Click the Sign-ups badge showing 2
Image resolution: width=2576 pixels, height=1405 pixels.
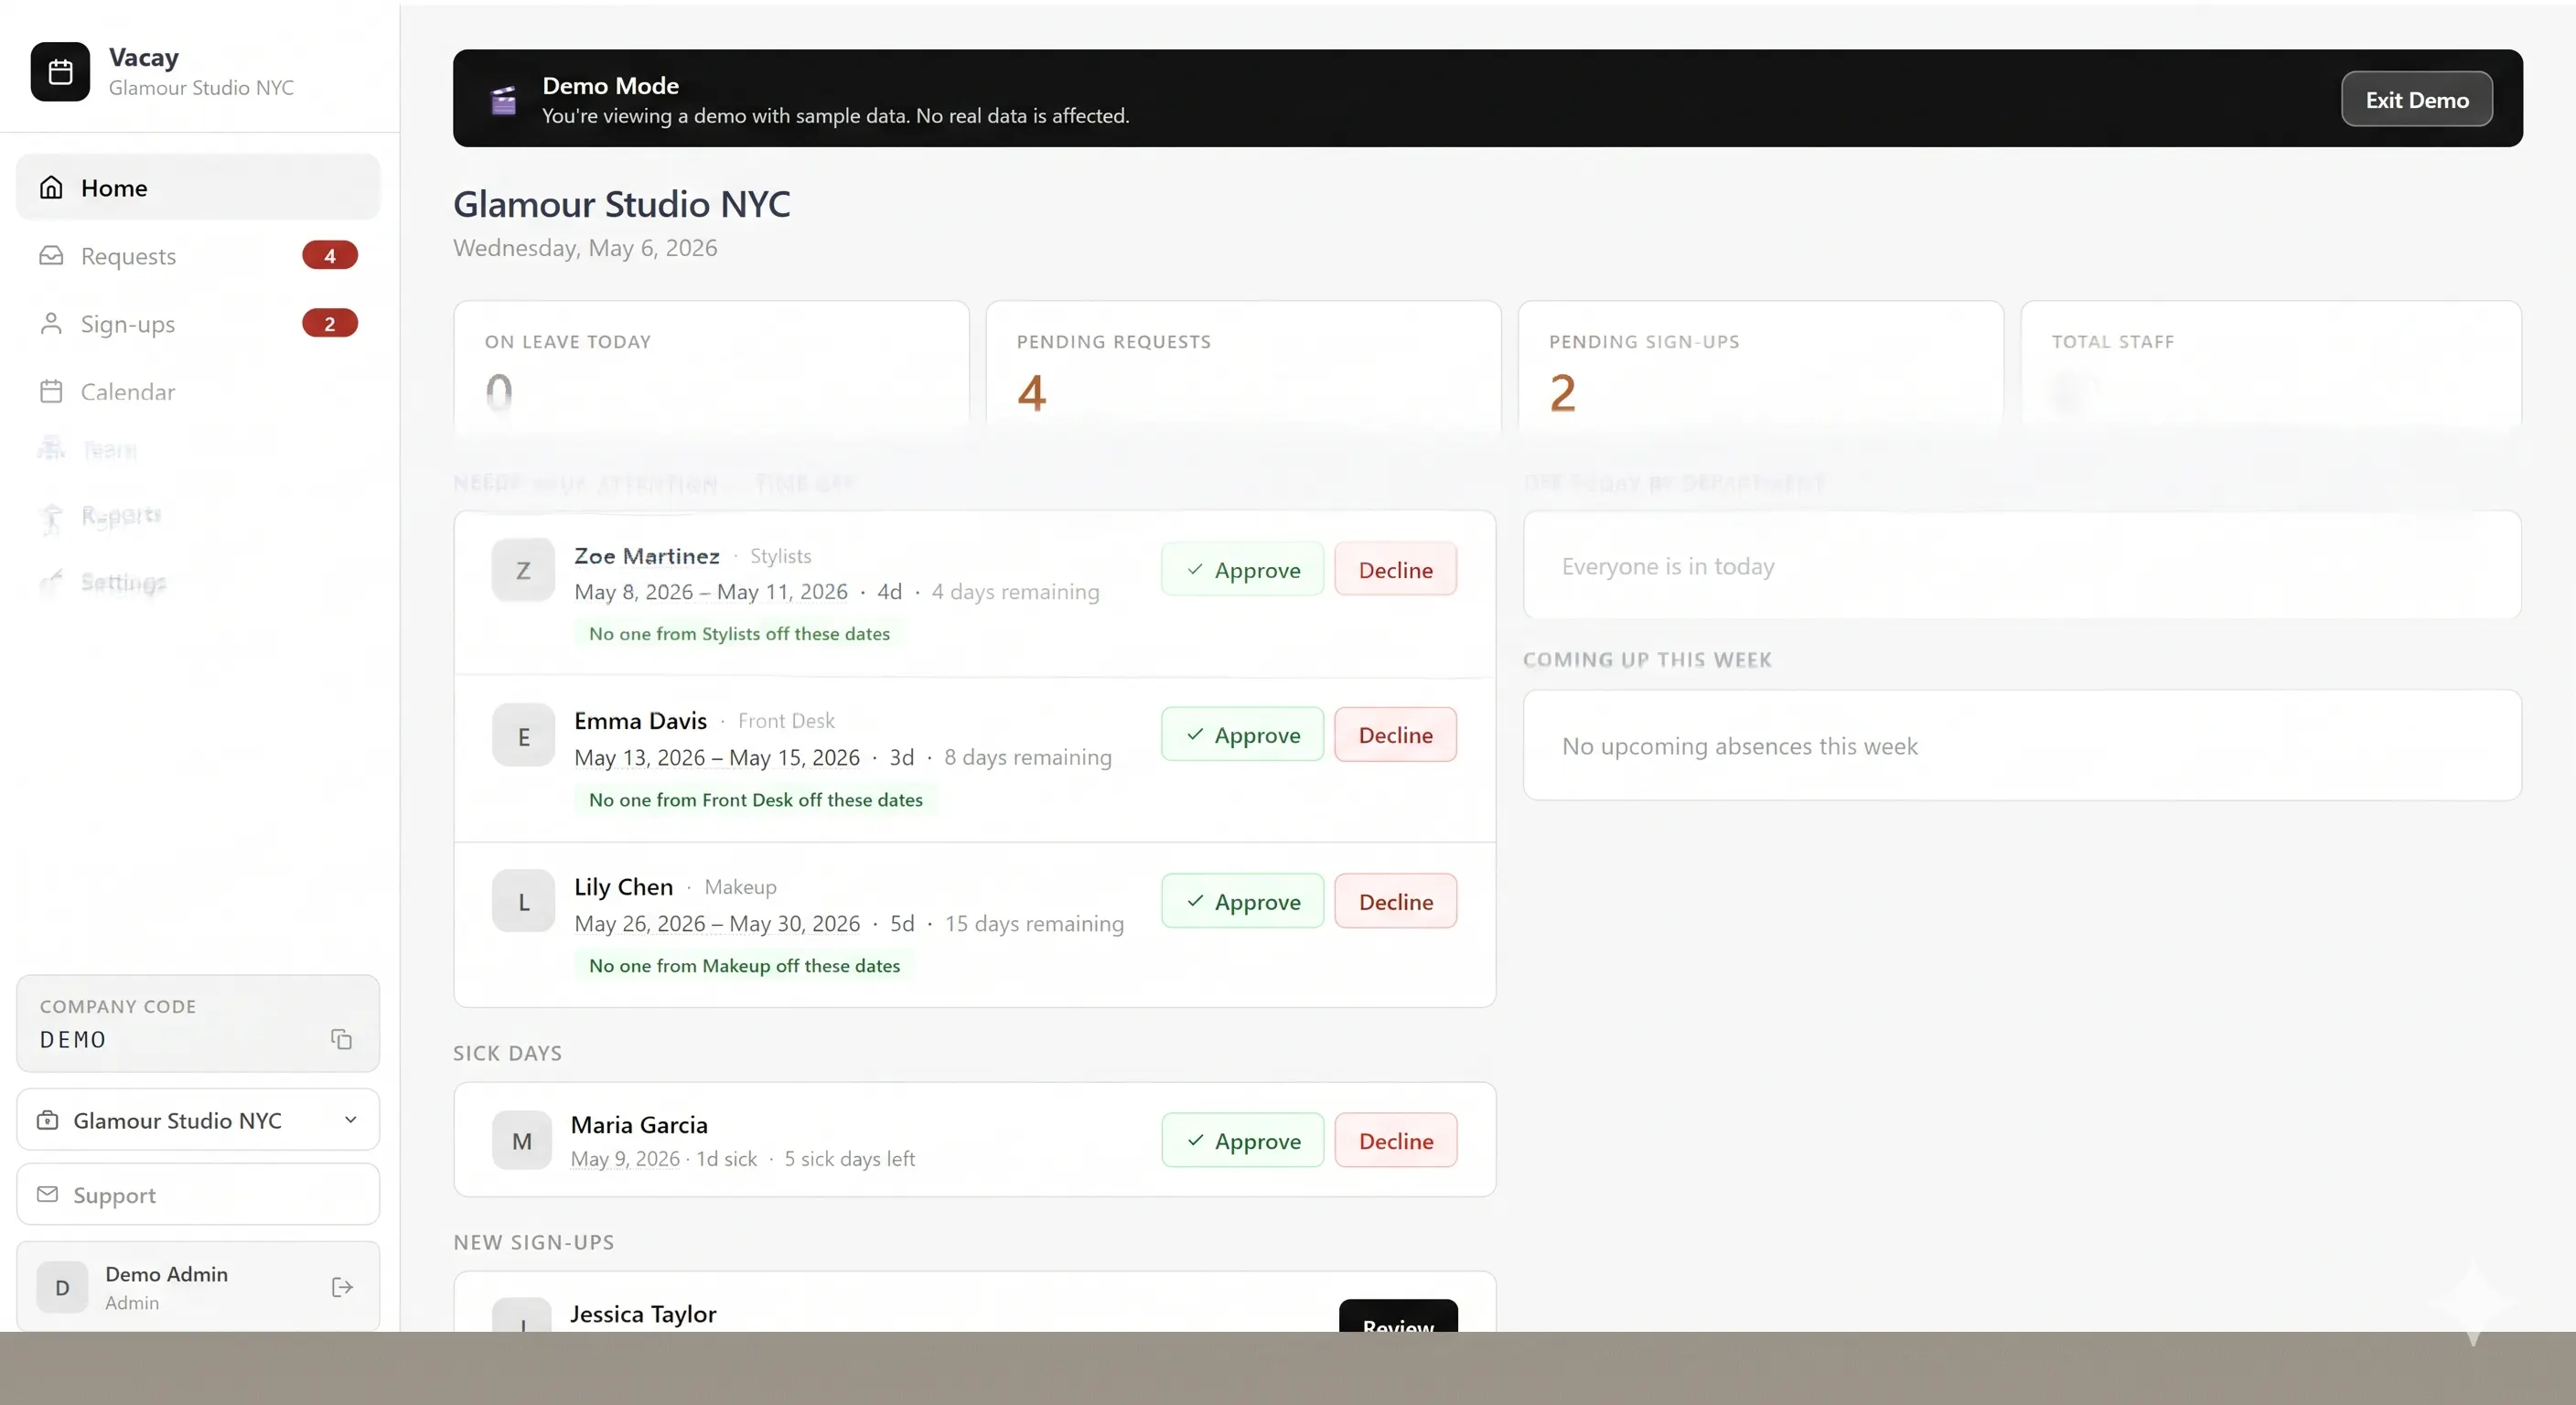(330, 324)
